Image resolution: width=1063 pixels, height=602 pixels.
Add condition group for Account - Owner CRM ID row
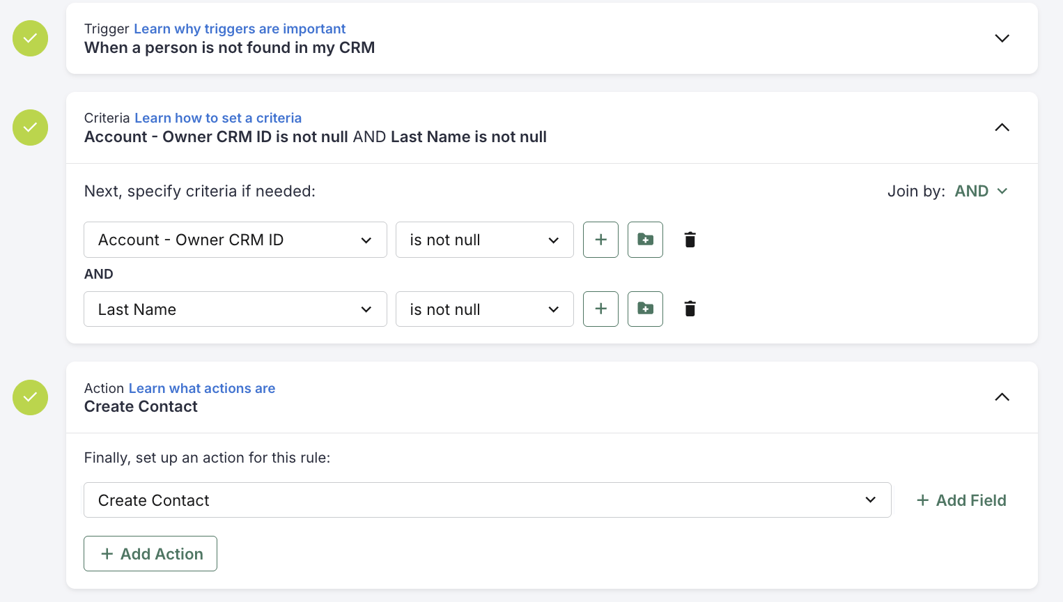tap(645, 240)
